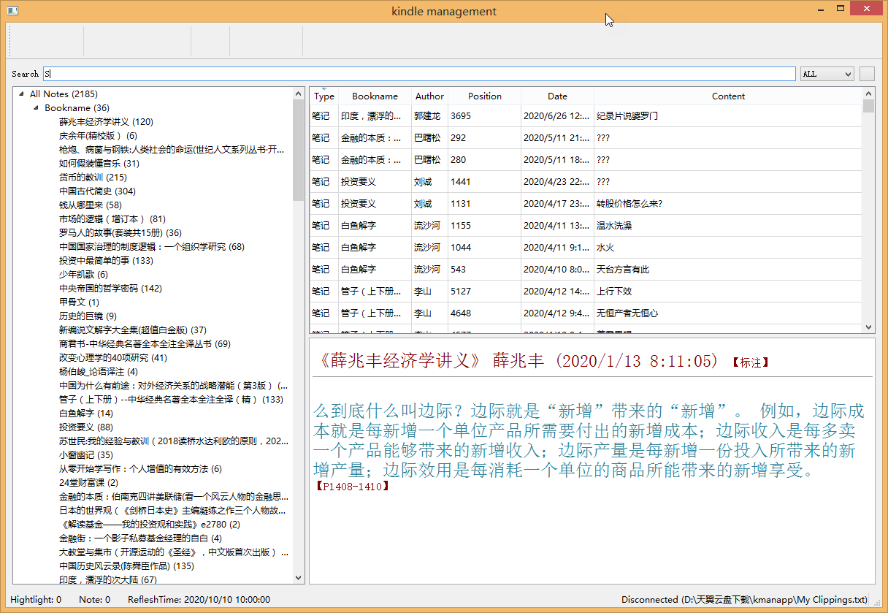Select 薛兆丰经济学讲义 (120) in the tree
888x613 pixels.
[x=106, y=122]
